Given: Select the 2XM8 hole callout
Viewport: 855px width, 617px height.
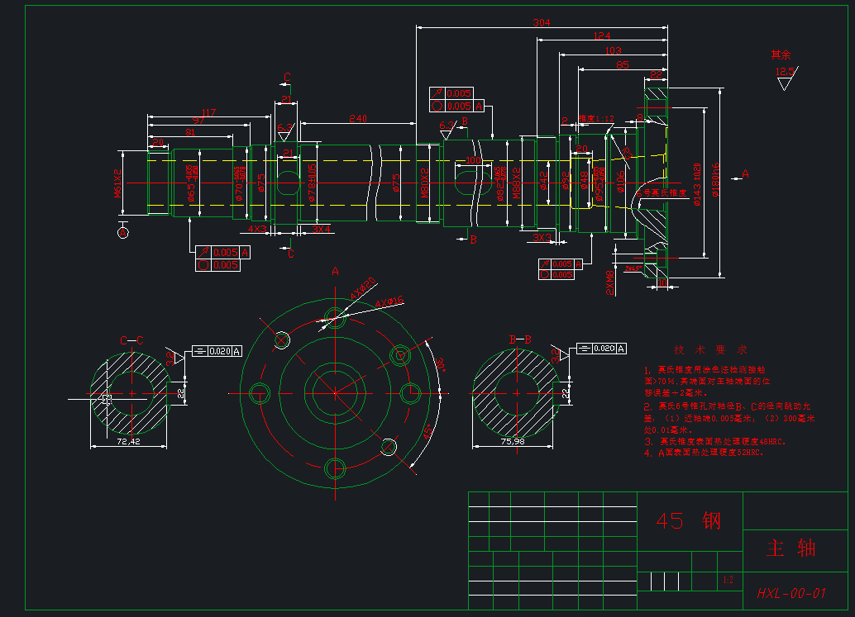Looking at the screenshot, I should tap(609, 282).
